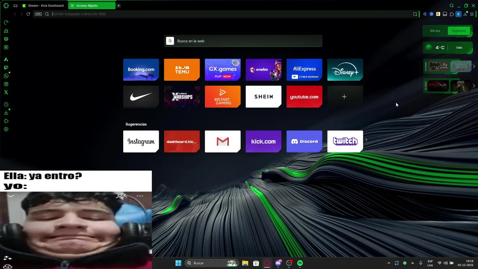Launch Spotify from the taskbar
478x269 pixels.
[300, 263]
